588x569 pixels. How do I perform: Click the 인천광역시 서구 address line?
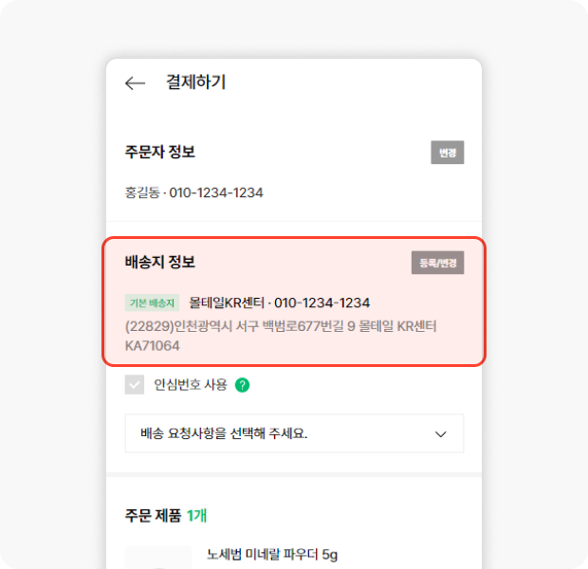click(280, 327)
